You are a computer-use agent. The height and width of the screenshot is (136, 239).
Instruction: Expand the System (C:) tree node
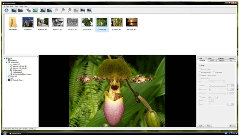click(9, 64)
